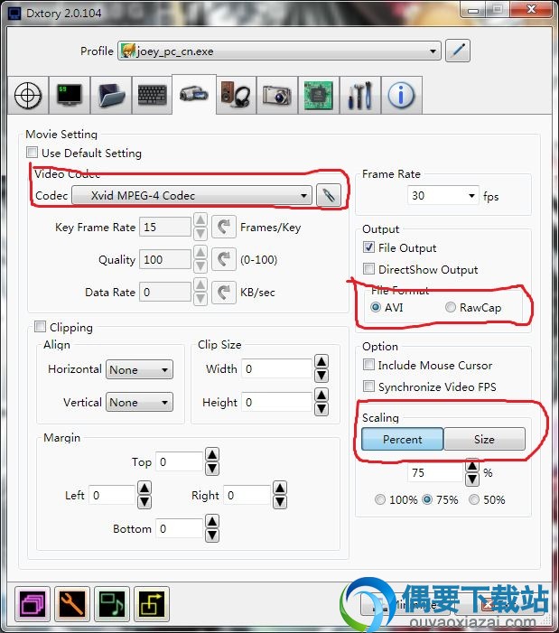
Task: Reset Quality value to default
Action: (224, 259)
